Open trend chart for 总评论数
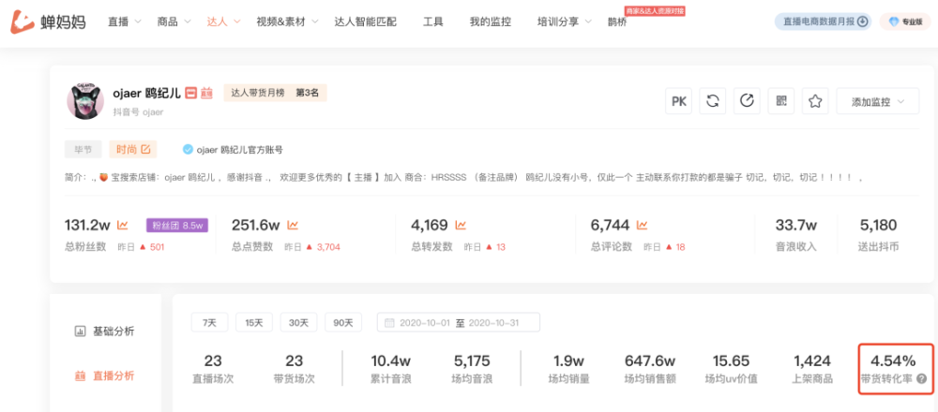Viewport: 938px width, 412px height. (642, 226)
